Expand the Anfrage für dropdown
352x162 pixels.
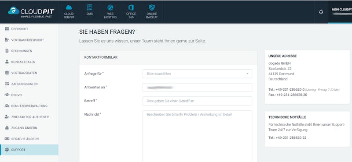[197, 74]
